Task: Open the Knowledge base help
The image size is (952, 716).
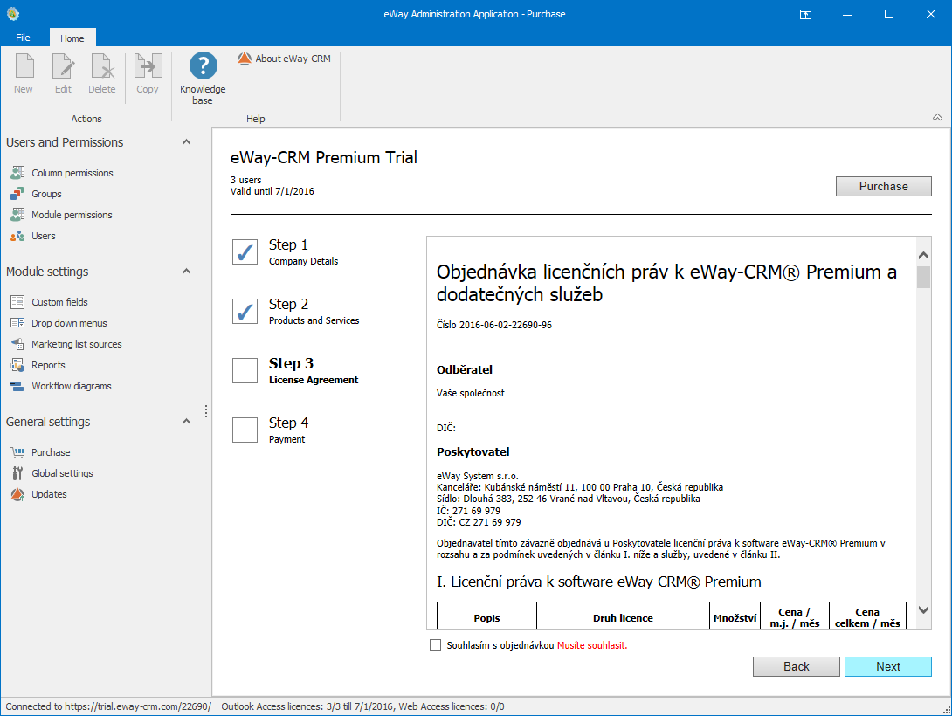Action: click(203, 79)
